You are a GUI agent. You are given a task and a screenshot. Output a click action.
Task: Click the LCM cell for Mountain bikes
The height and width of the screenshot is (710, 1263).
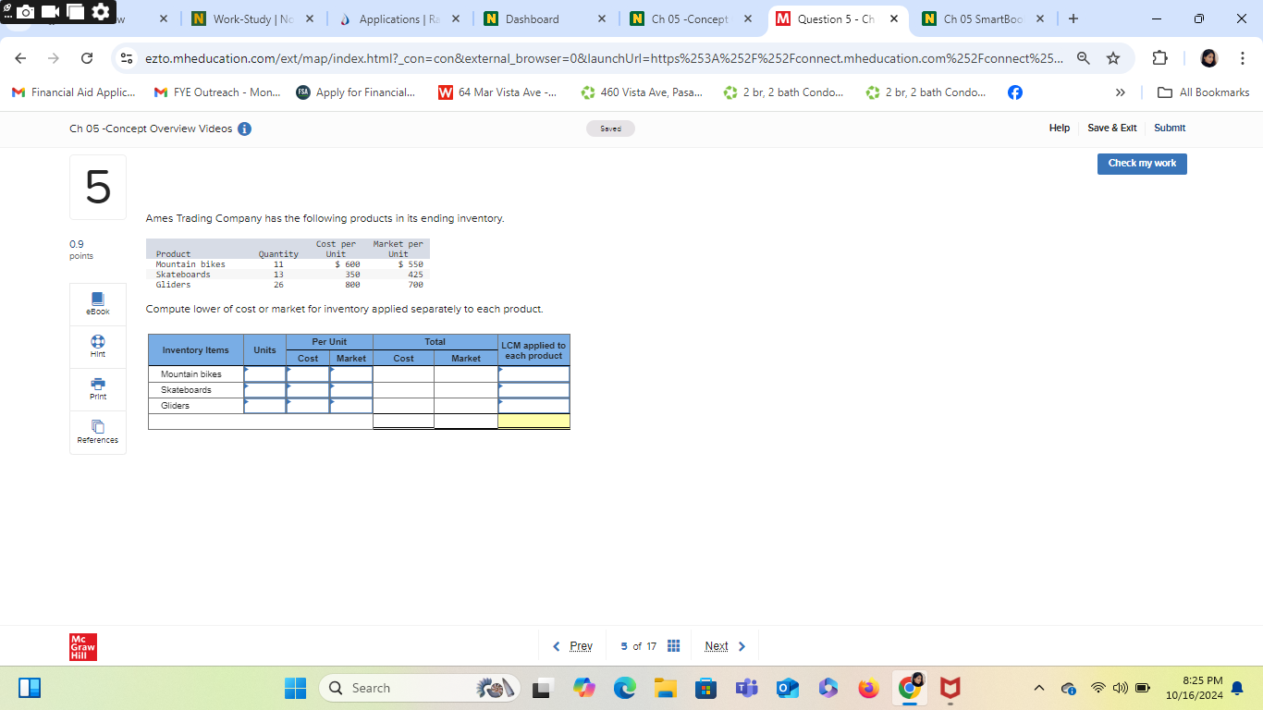click(533, 374)
